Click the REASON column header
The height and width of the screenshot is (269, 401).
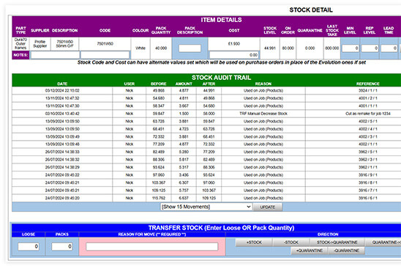click(263, 84)
